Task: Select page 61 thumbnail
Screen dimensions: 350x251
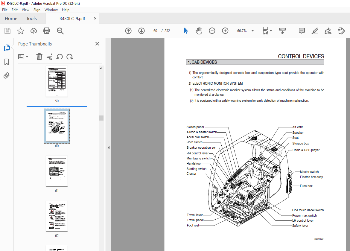Action: coord(57,171)
